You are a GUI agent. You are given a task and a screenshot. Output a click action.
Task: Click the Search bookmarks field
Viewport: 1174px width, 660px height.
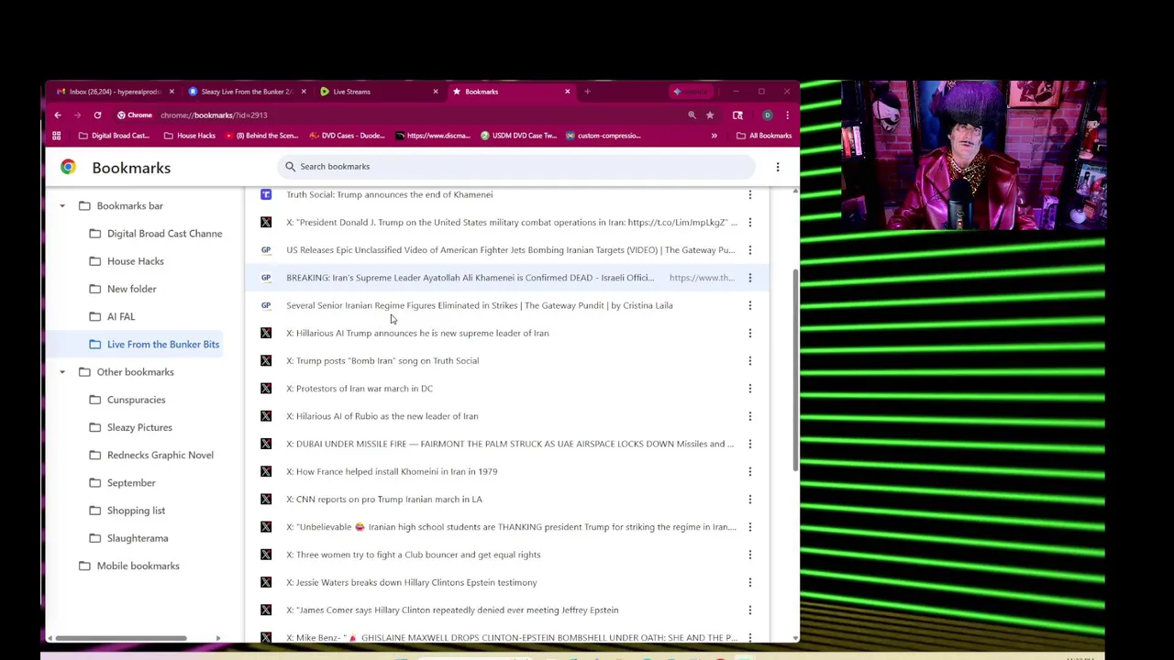point(515,167)
